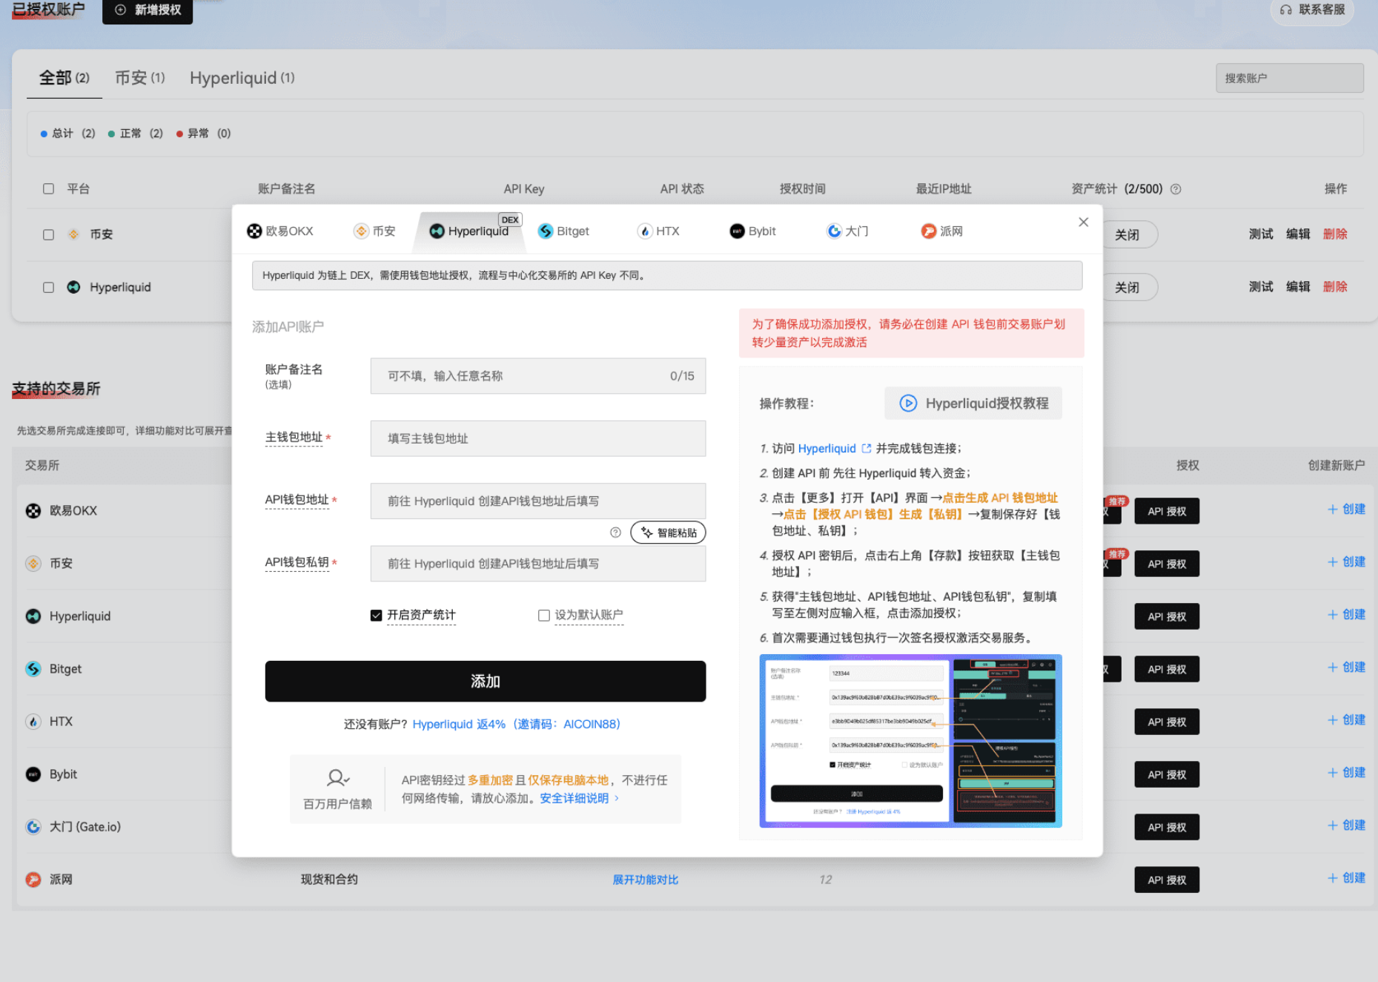
Task: Click 编辑 in 币安 account row
Action: coord(1298,234)
